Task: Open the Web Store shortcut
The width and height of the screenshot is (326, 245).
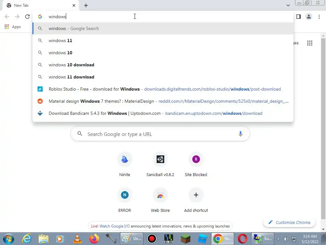Action: [x=160, y=200]
